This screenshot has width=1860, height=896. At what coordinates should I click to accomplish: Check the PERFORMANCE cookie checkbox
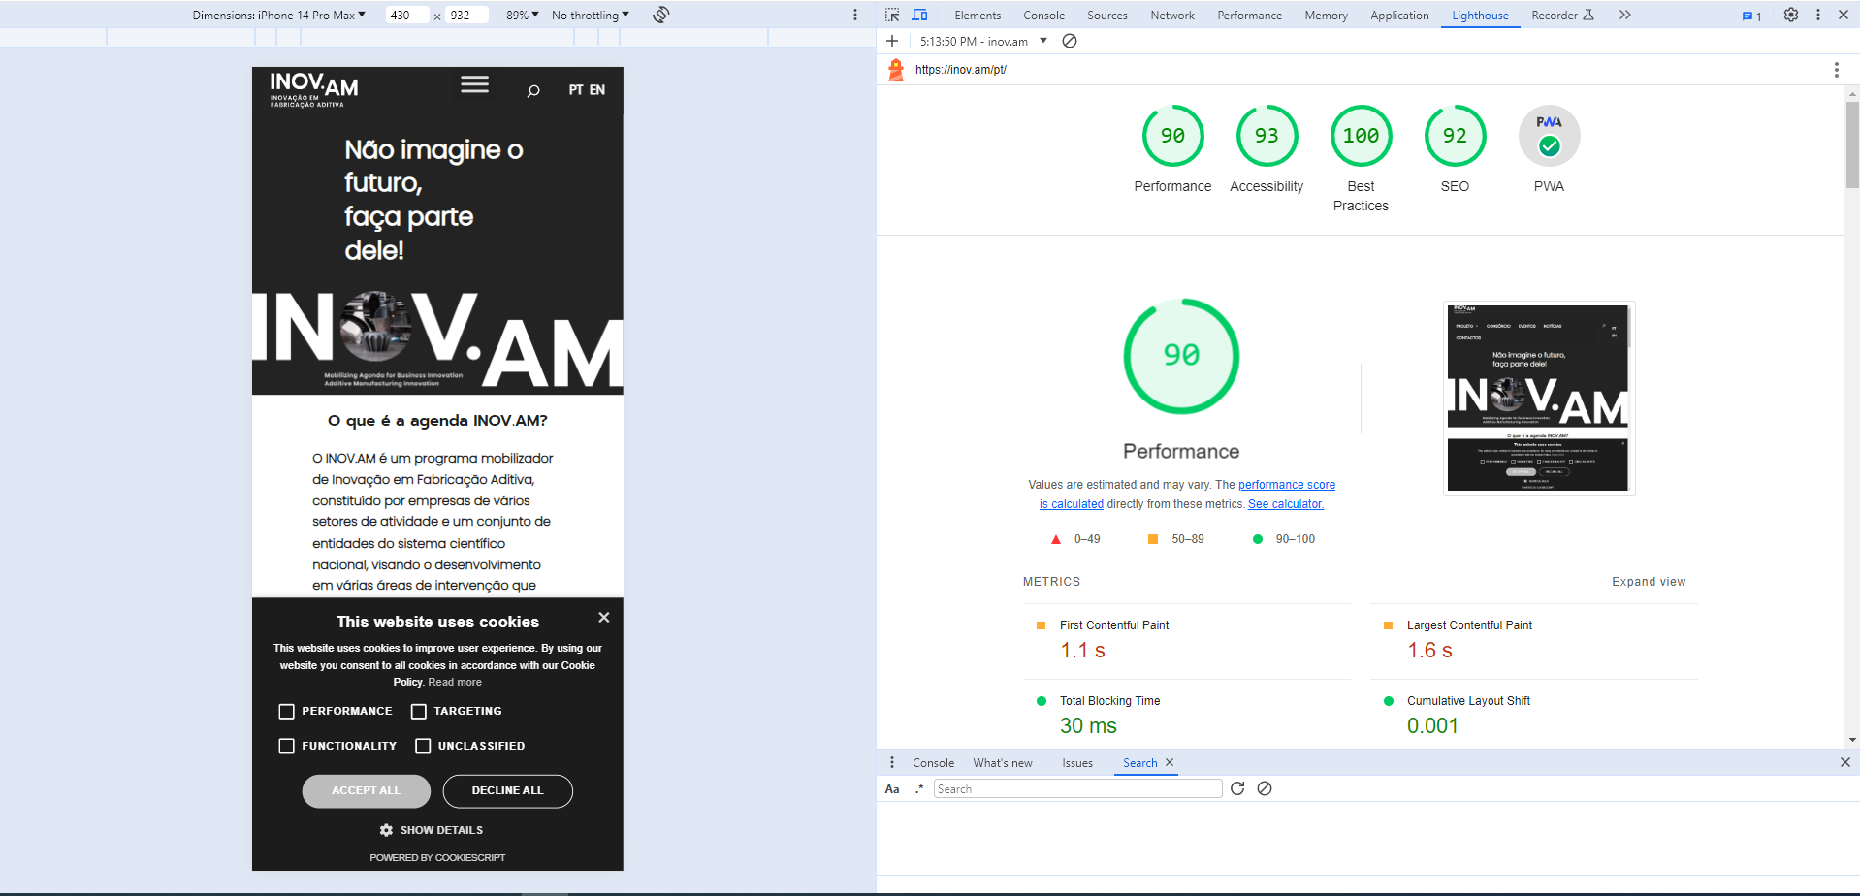(287, 712)
